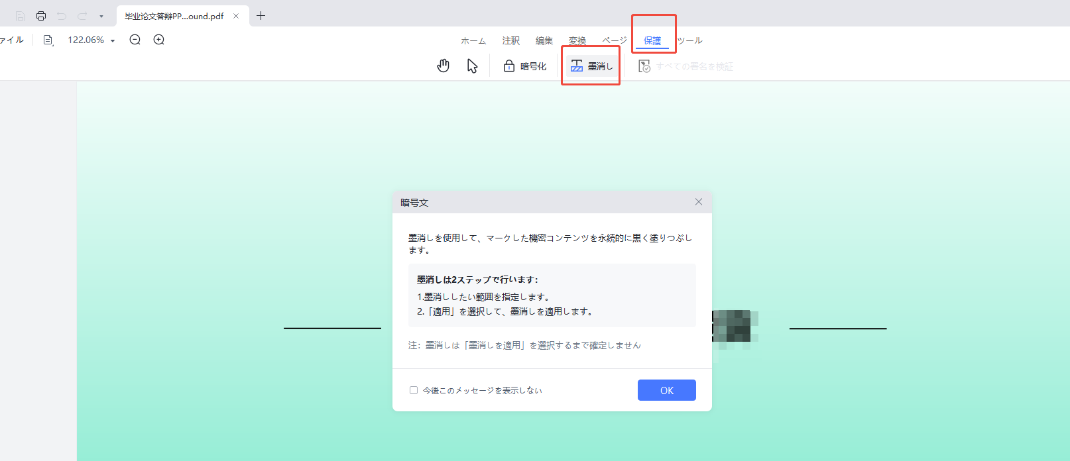Open the ファイル menu
The image size is (1070, 461).
[11, 40]
